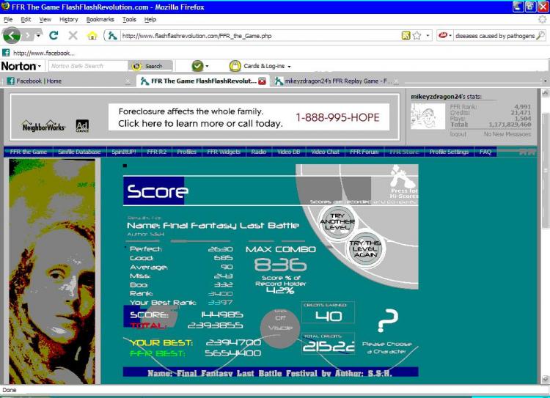Click mikeyzdragon24's avatar image

428,116
